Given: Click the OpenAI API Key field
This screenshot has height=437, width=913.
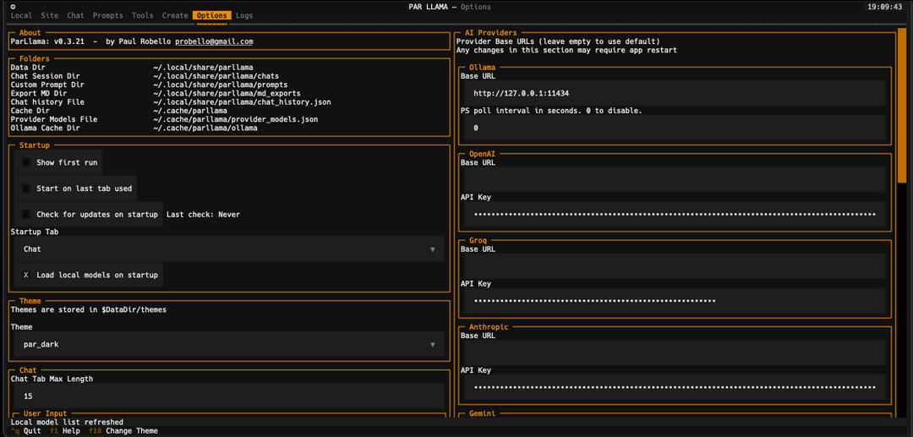Looking at the screenshot, I should coord(675,214).
